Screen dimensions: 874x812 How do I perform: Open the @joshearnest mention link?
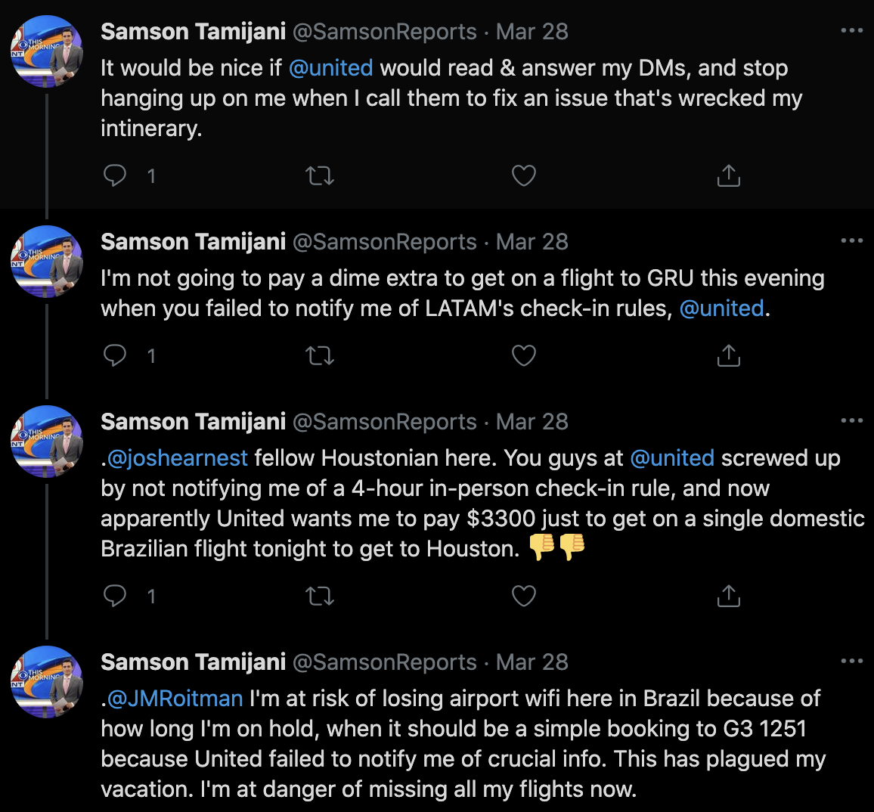[x=177, y=458]
